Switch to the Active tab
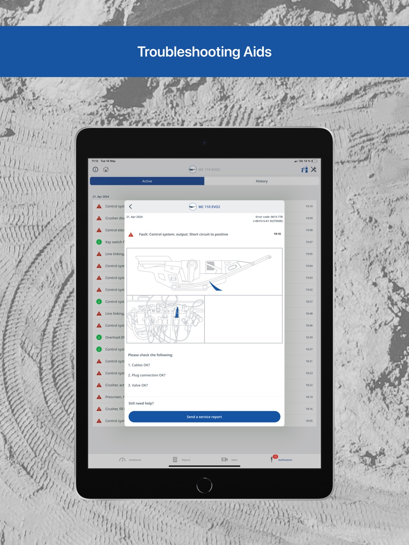Viewport: 409px width, 545px height. (x=147, y=181)
